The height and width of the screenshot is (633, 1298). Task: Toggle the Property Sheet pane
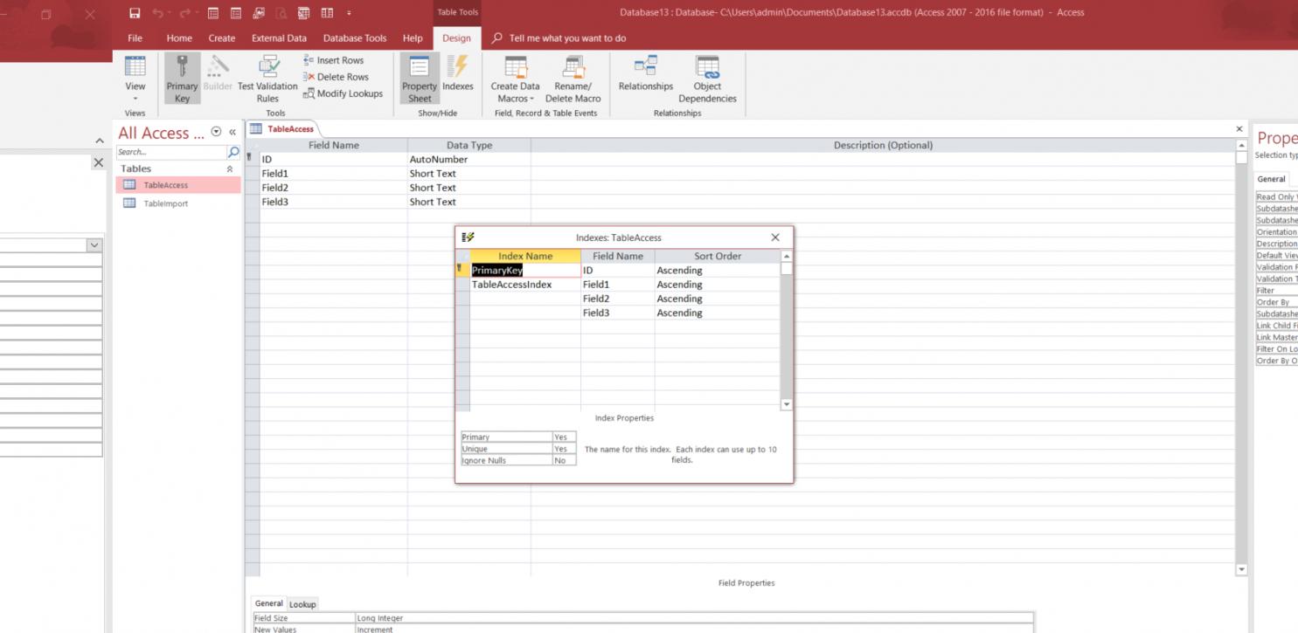coord(420,79)
